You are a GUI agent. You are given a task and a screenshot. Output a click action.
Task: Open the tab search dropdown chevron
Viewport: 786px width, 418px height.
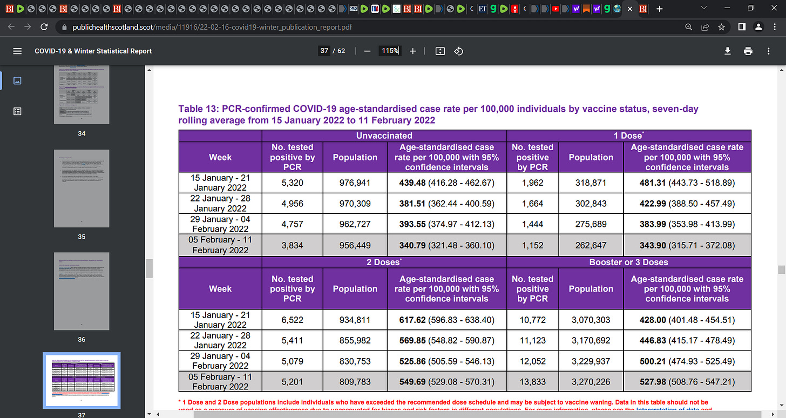703,9
